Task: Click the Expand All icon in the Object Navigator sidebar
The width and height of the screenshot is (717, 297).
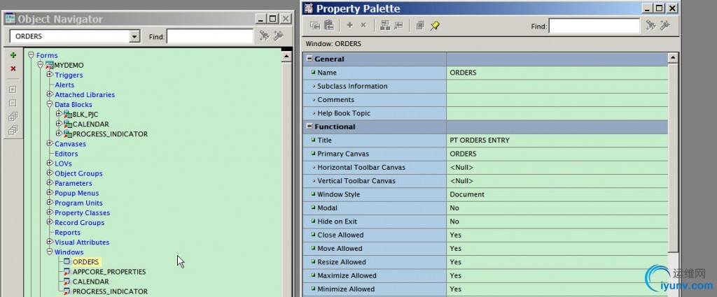Action: click(x=13, y=117)
